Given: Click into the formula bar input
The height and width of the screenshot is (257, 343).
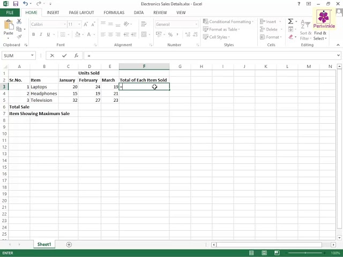Looking at the screenshot, I should [210, 56].
